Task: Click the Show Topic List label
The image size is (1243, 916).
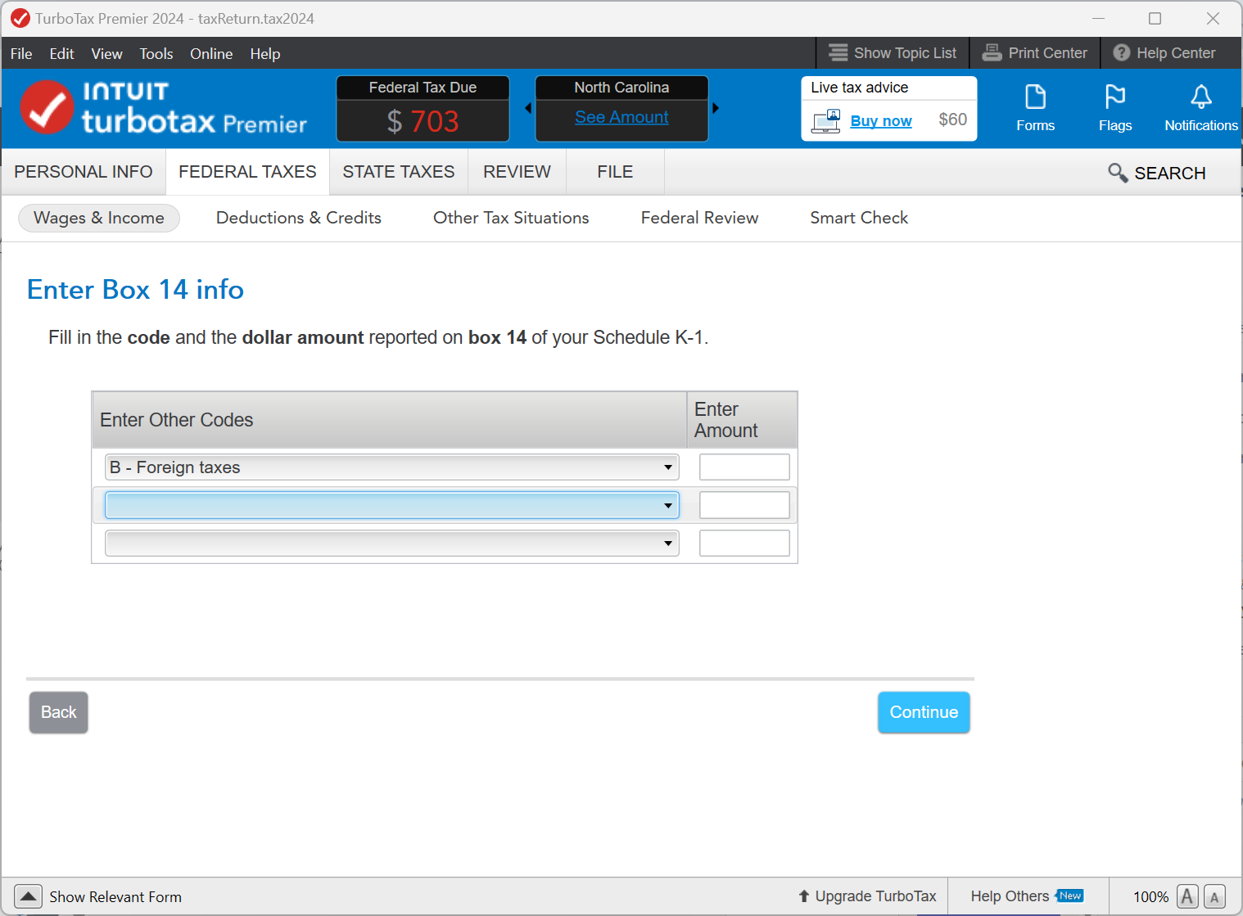Action: (905, 53)
